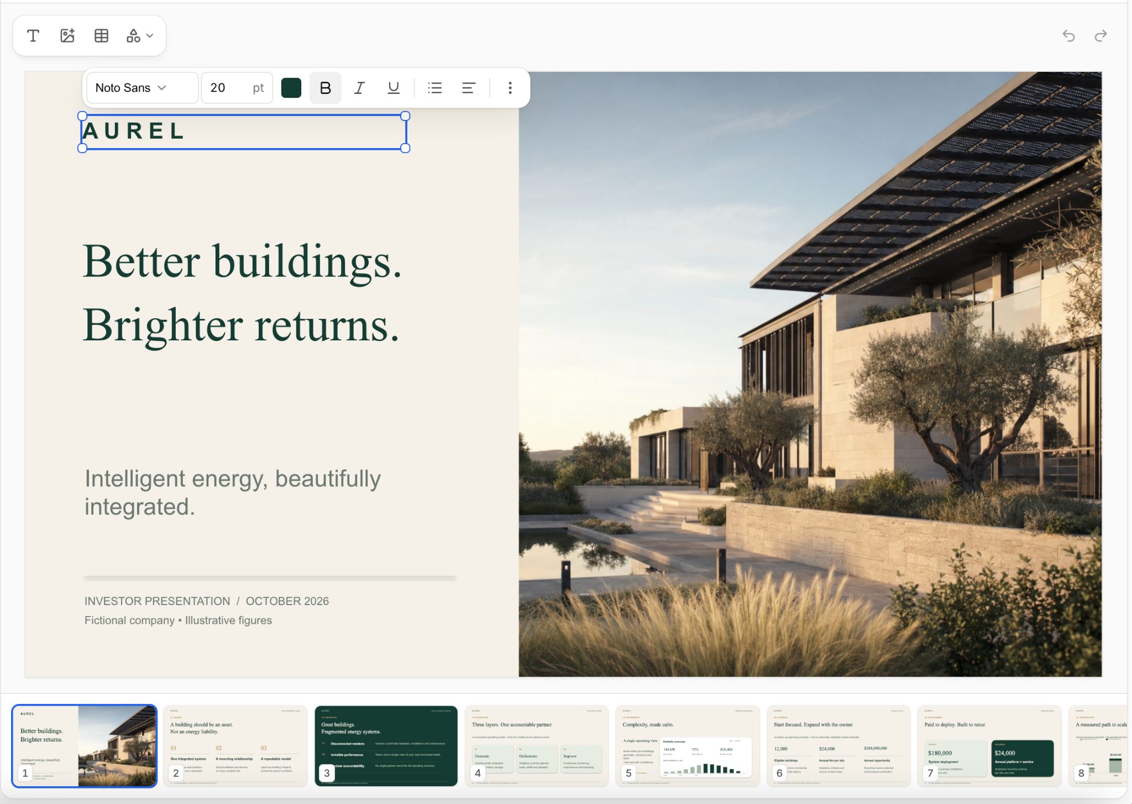Toggle italic formatting
This screenshot has width=1132, height=804.
pos(359,88)
